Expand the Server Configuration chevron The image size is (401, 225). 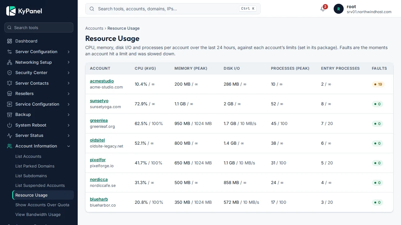pyautogui.click(x=69, y=52)
